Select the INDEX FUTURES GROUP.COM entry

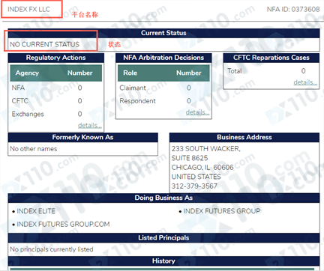point(63,224)
